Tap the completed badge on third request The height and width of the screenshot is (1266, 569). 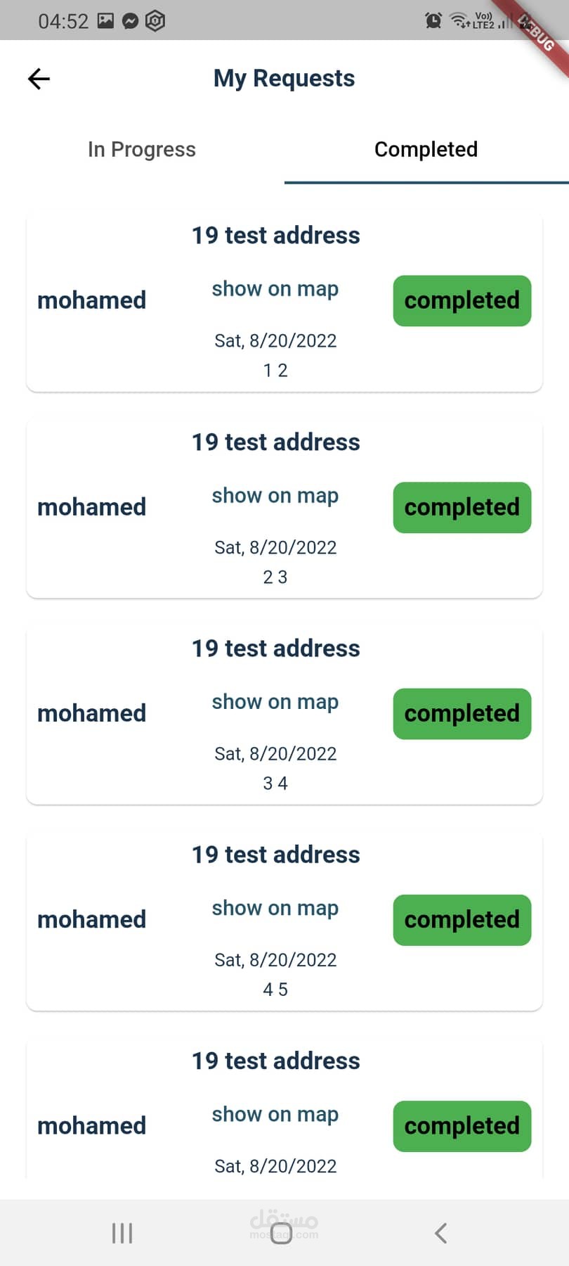(462, 714)
